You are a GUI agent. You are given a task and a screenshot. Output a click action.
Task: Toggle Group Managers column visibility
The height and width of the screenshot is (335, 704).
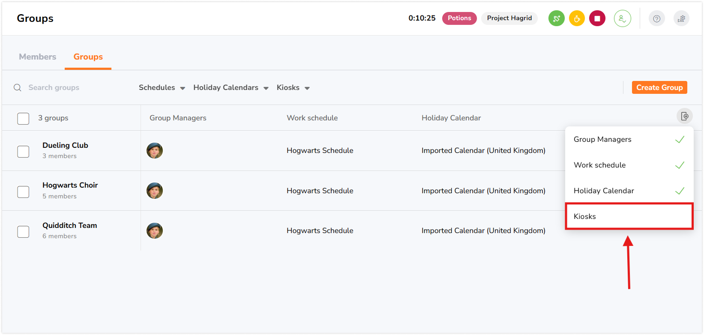coord(629,139)
